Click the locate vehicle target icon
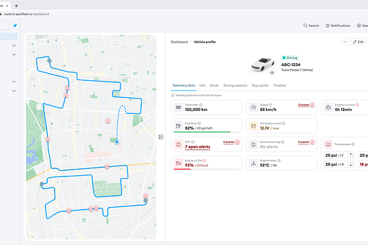The image size is (368, 245). [x=272, y=73]
